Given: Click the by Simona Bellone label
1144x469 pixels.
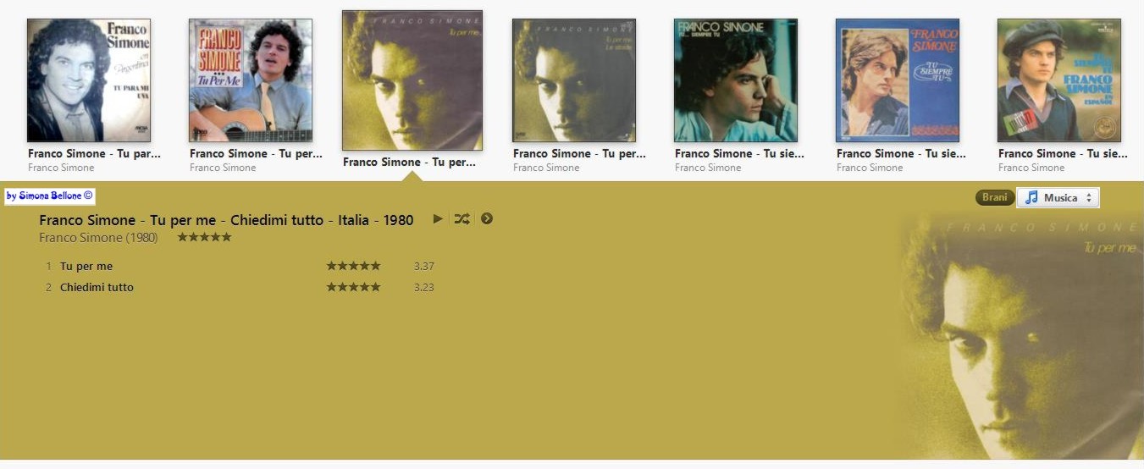Looking at the screenshot, I should (50, 196).
